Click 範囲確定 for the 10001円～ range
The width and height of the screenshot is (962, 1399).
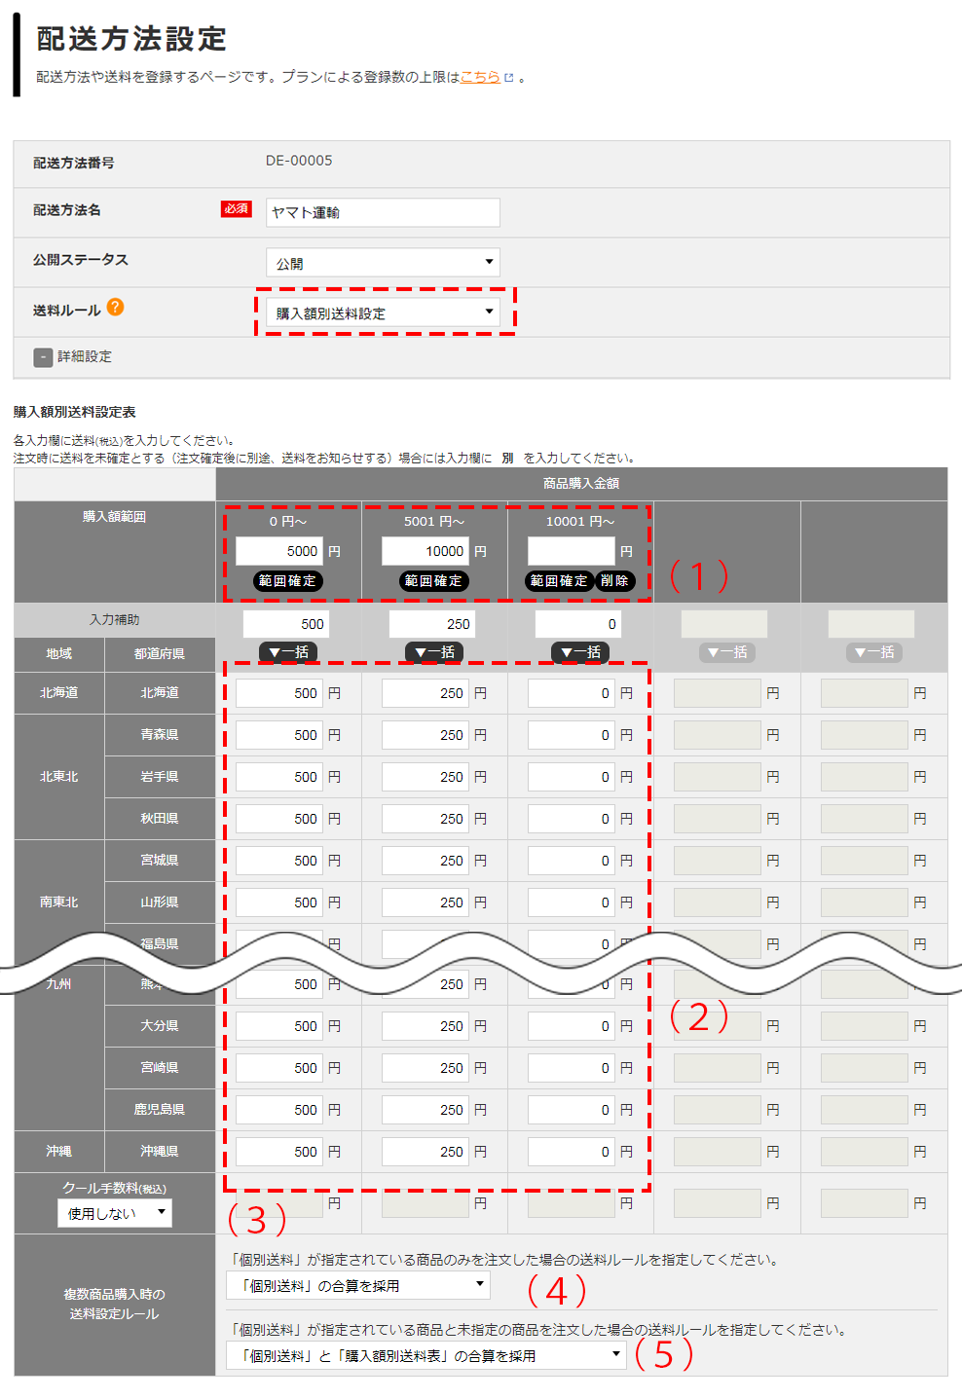559,581
